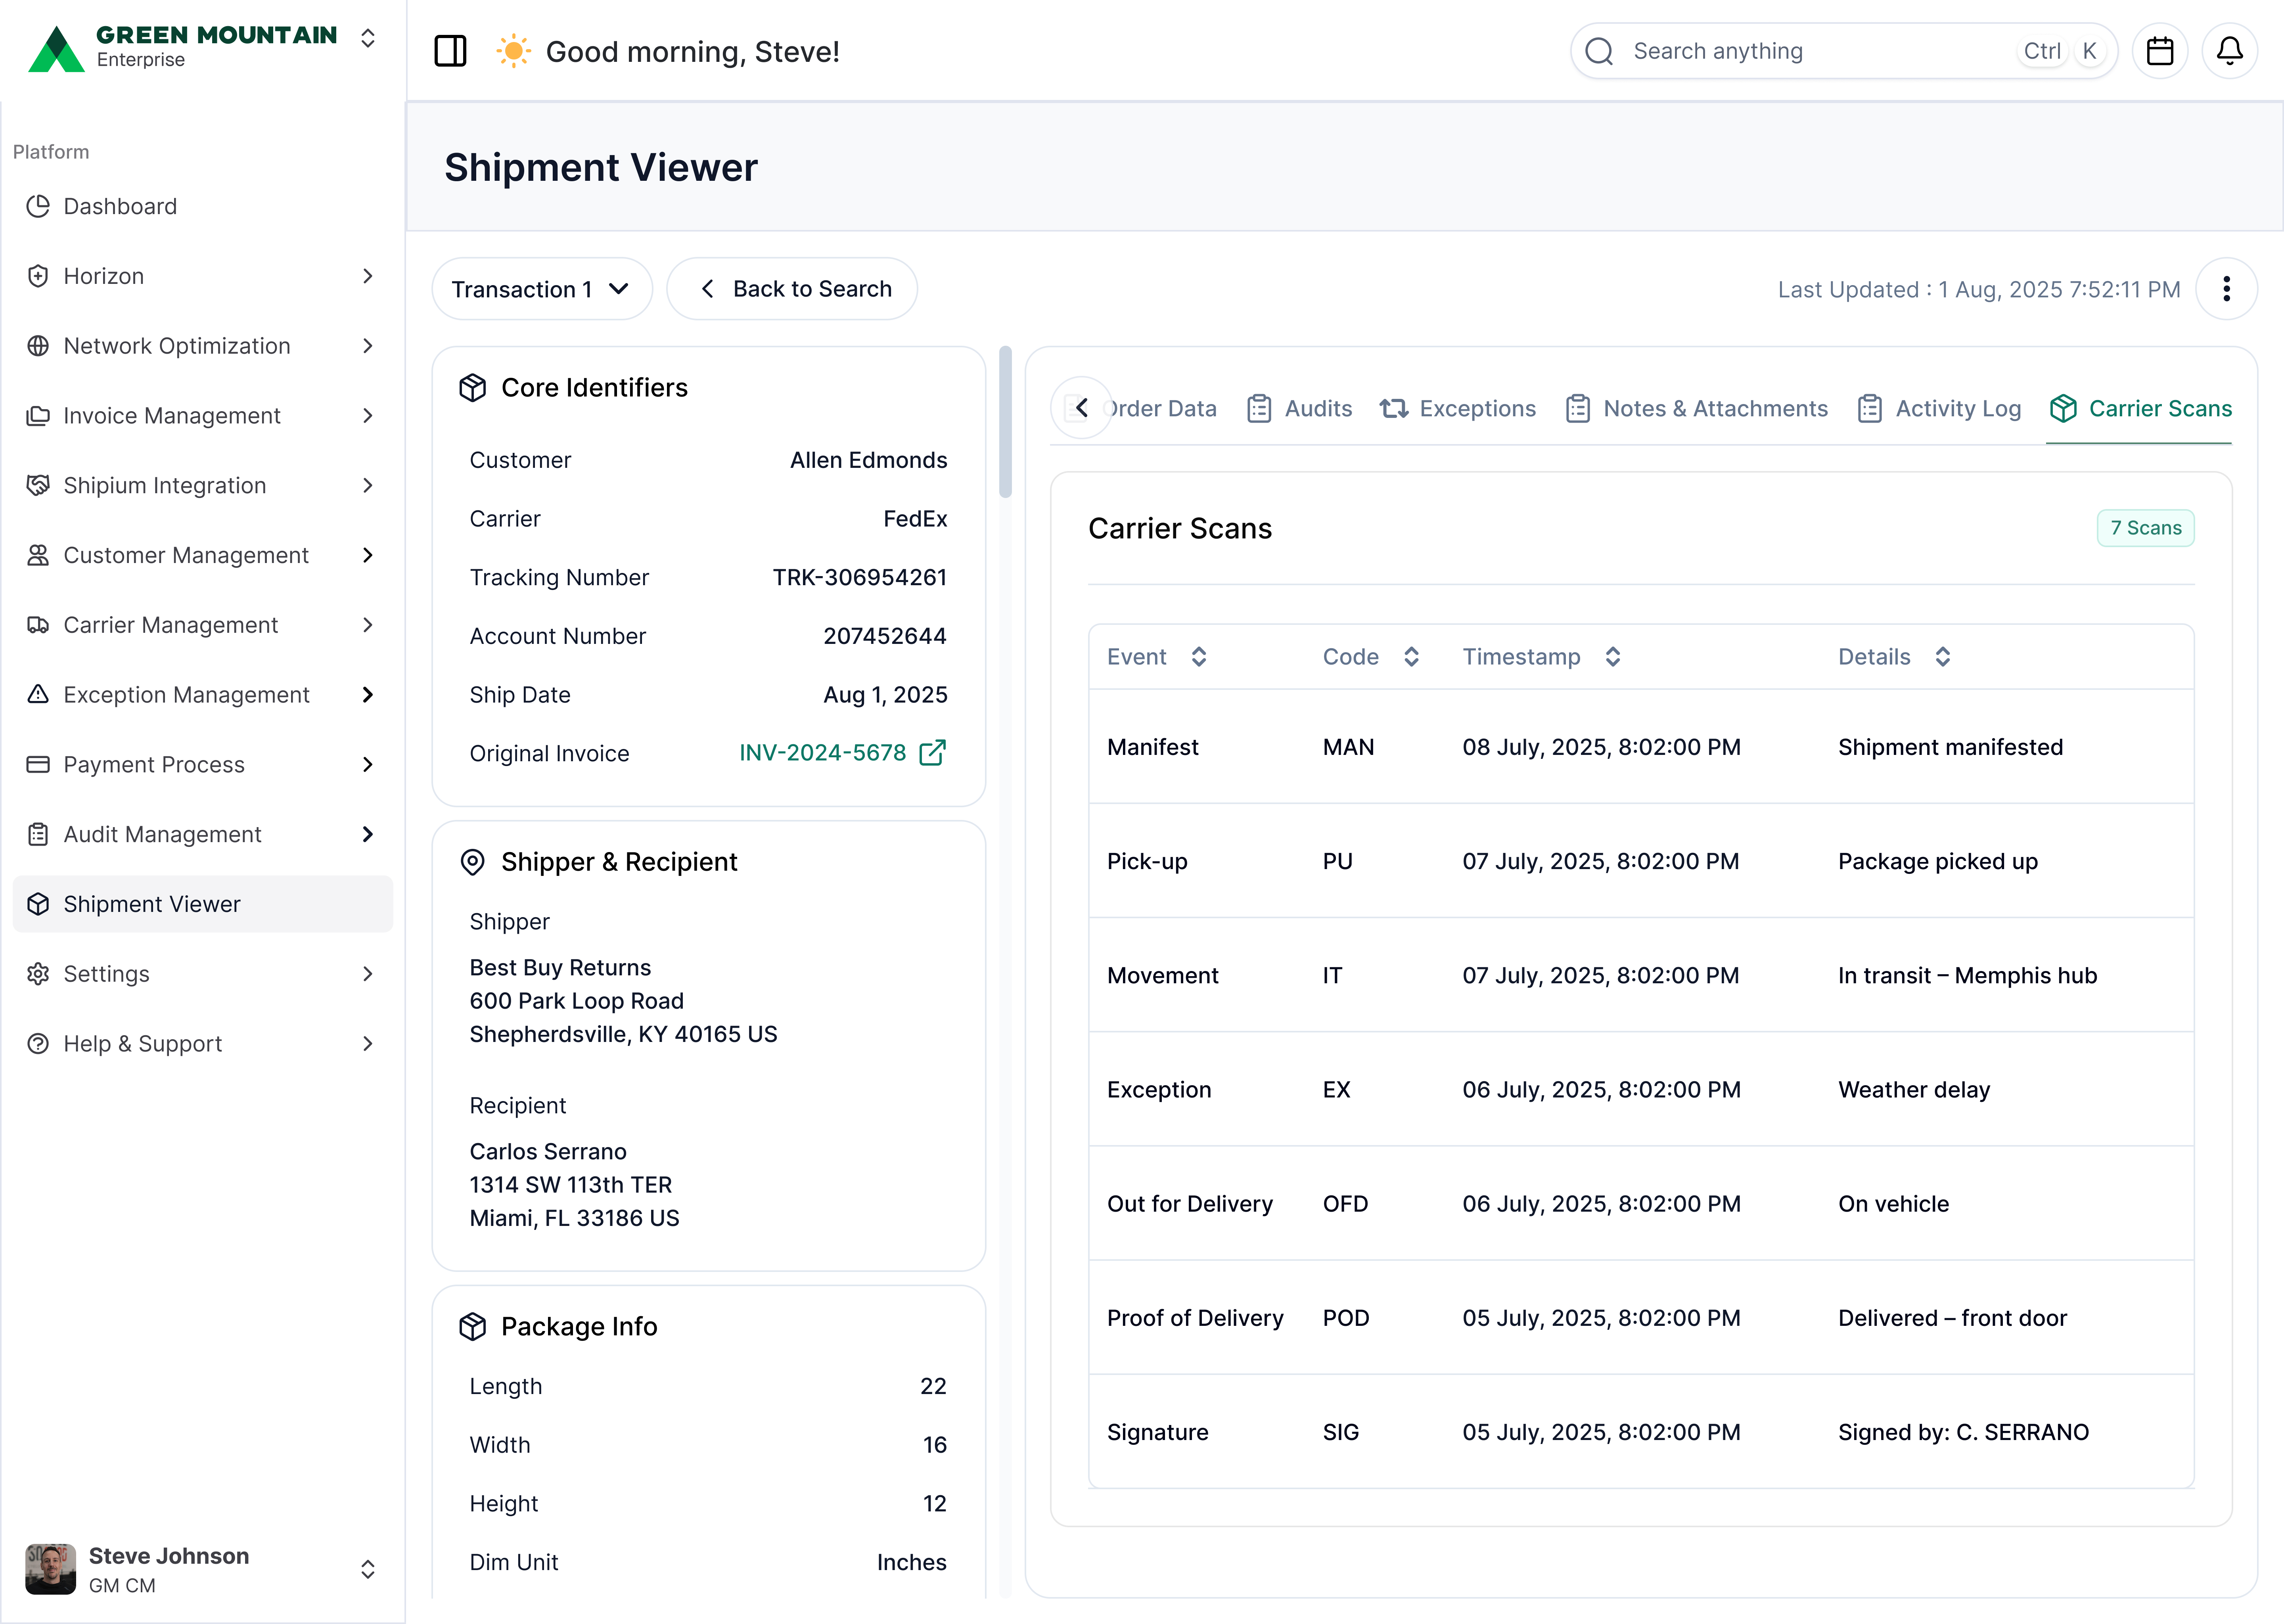Switch to the Order Data tab
This screenshot has height=1624, width=2284.
1160,409
